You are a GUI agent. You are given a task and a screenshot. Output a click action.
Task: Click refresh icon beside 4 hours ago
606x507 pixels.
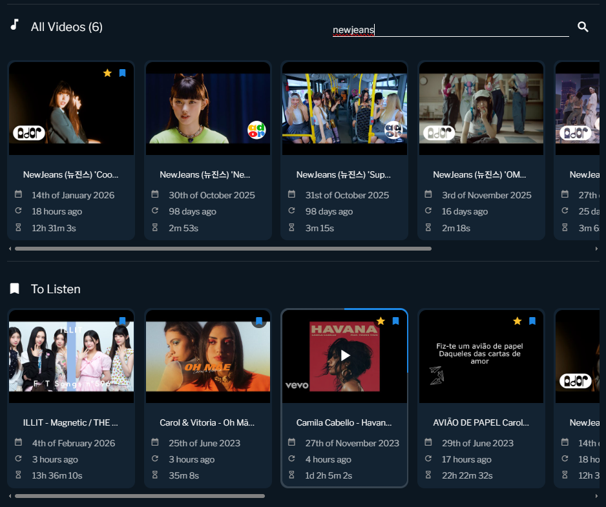click(x=292, y=459)
